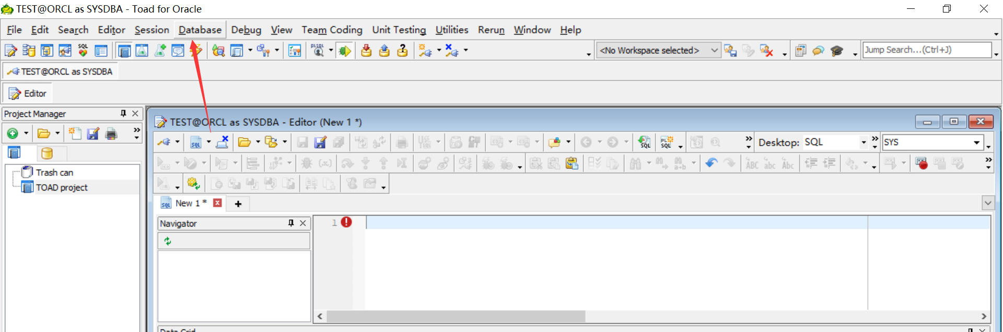Image resolution: width=1003 pixels, height=332 pixels.
Task: Click the red error marker on line 1
Action: [346, 222]
